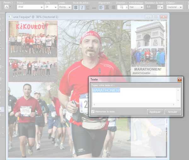Increase the stroke width with the spinner
Image resolution: width=189 pixels, height=160 pixels.
(159, 6)
